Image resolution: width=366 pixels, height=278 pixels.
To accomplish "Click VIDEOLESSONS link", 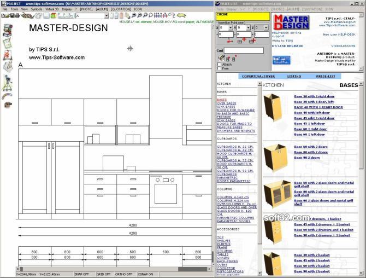I will 343,46.
